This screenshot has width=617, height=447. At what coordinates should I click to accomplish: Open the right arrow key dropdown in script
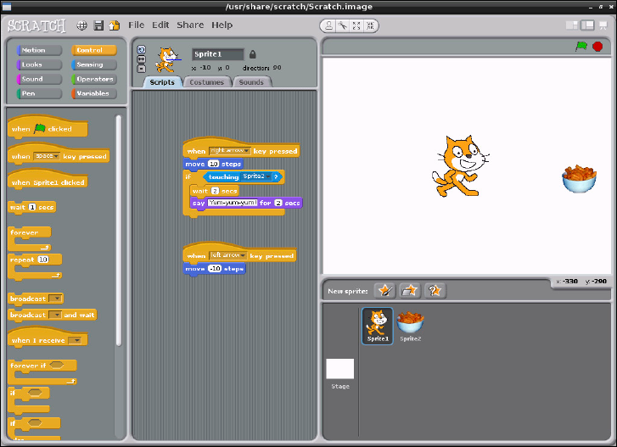[244, 151]
